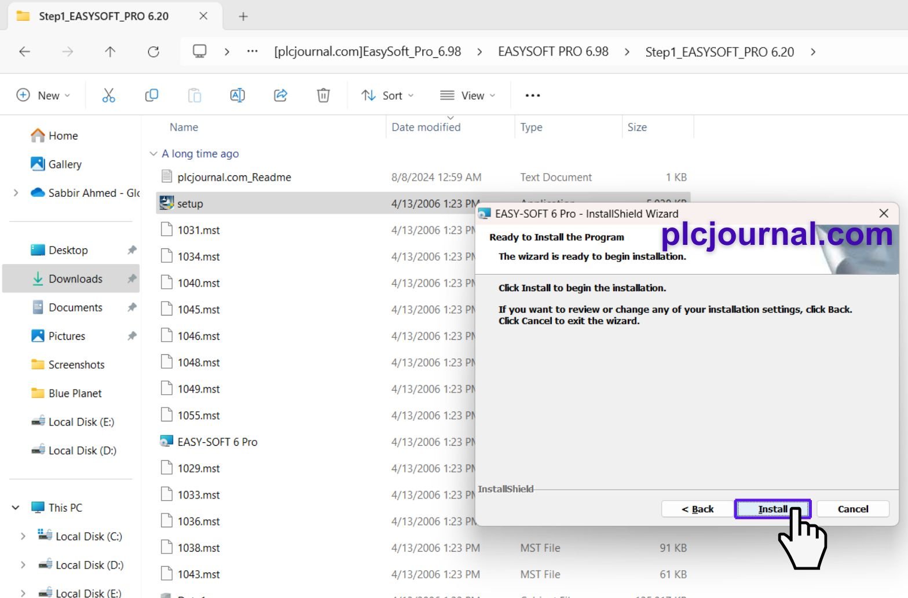Cancel the EASY-SOFT 6 Pro installation wizard
The width and height of the screenshot is (908, 598).
(852, 509)
